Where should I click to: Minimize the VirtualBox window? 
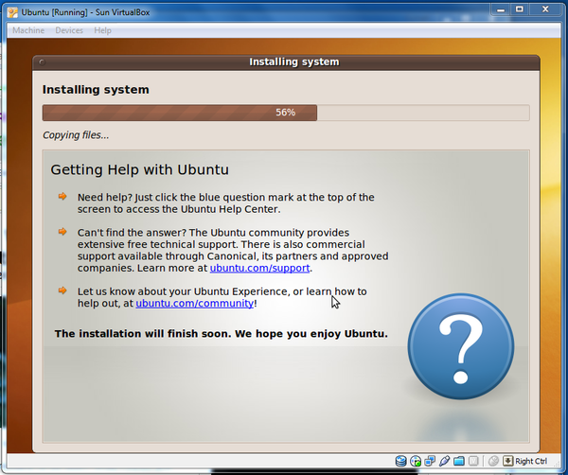[501, 9]
